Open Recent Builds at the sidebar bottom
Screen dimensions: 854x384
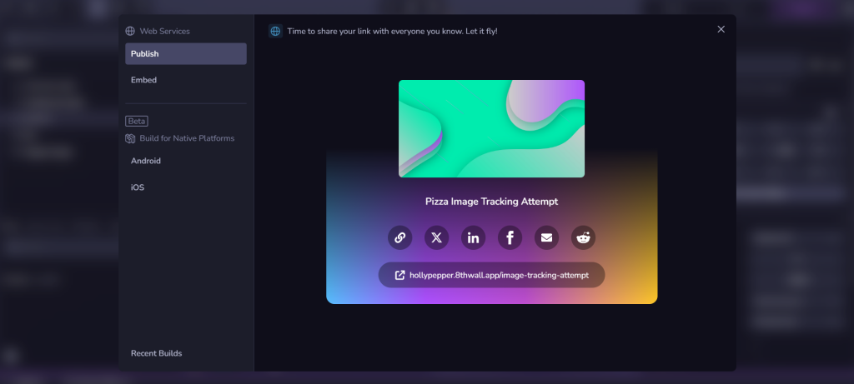[x=156, y=353]
